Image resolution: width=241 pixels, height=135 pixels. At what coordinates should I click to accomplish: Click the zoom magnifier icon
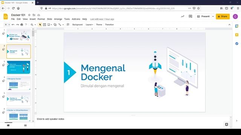32,25
